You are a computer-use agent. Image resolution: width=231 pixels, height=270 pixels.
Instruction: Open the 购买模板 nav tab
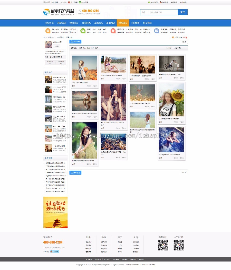pyautogui.click(x=147, y=23)
